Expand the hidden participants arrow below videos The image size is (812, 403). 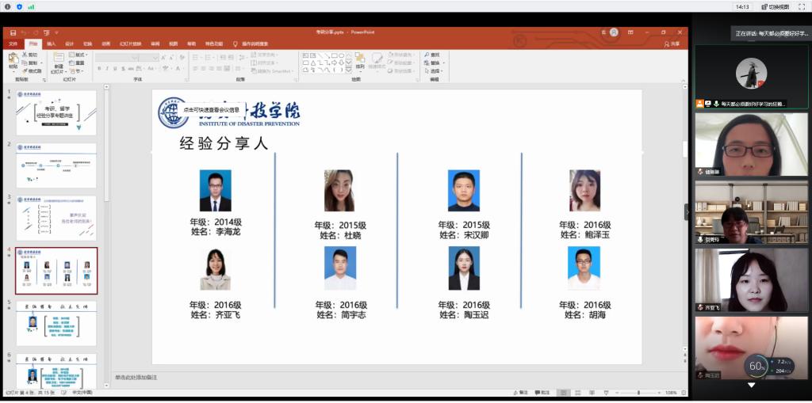751,386
